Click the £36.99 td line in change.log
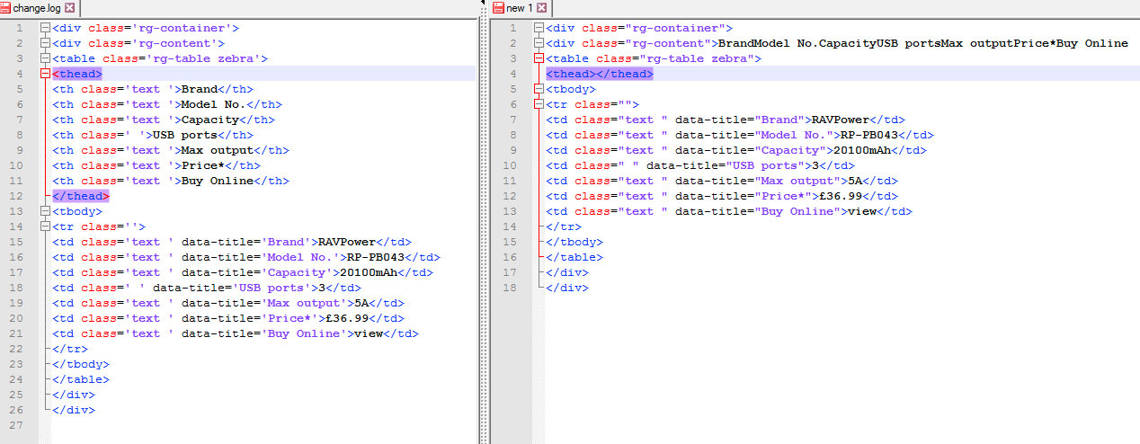The height and width of the screenshot is (444, 1140). pos(228,318)
